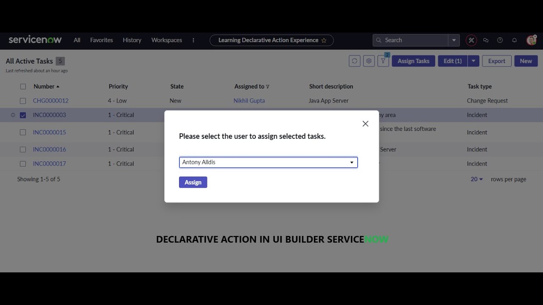This screenshot has height=305, width=543.
Task: Click the Task type column header
Action: (479, 86)
